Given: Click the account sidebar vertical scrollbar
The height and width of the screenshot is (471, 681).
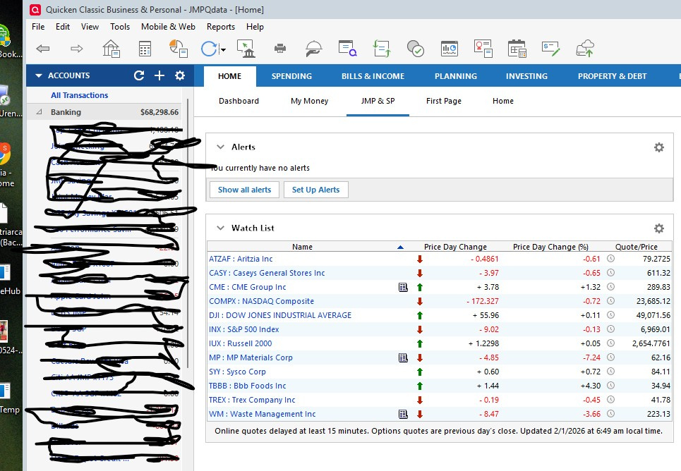Looking at the screenshot, I should [188, 233].
